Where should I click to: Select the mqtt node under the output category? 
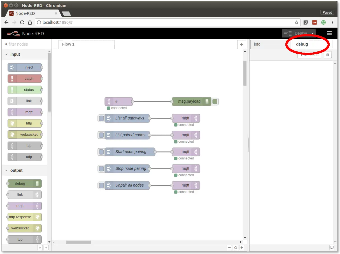25,206
